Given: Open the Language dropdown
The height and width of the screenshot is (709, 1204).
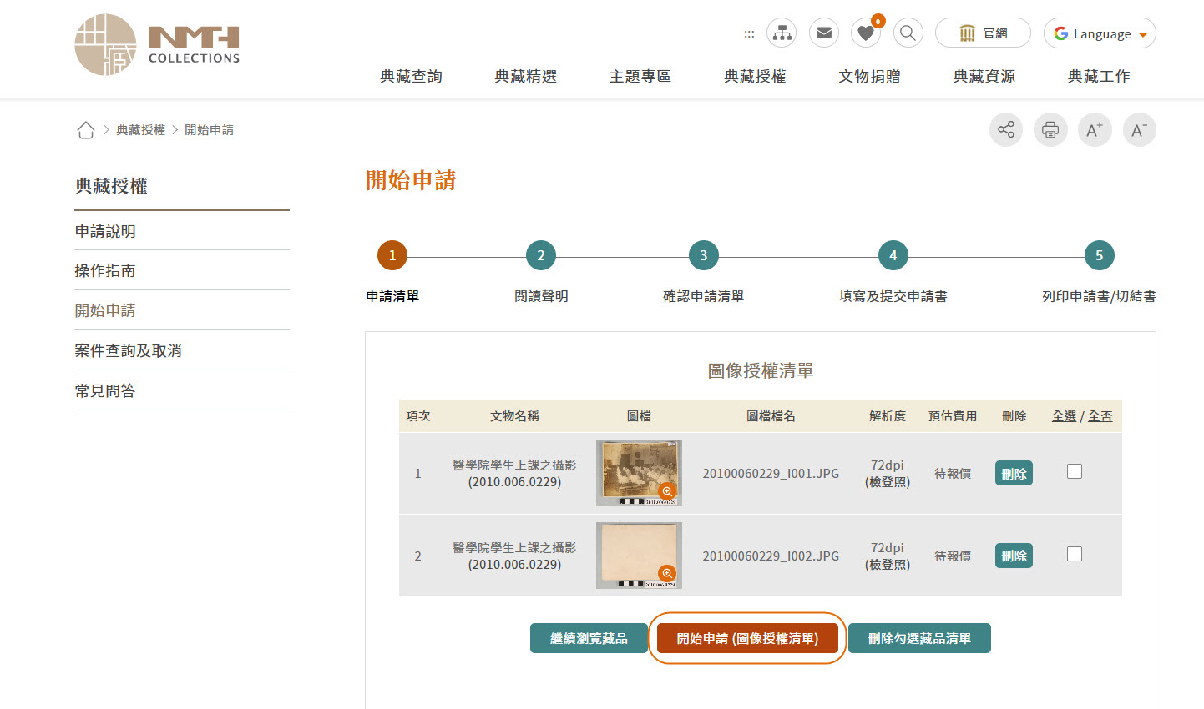Looking at the screenshot, I should 1100,33.
